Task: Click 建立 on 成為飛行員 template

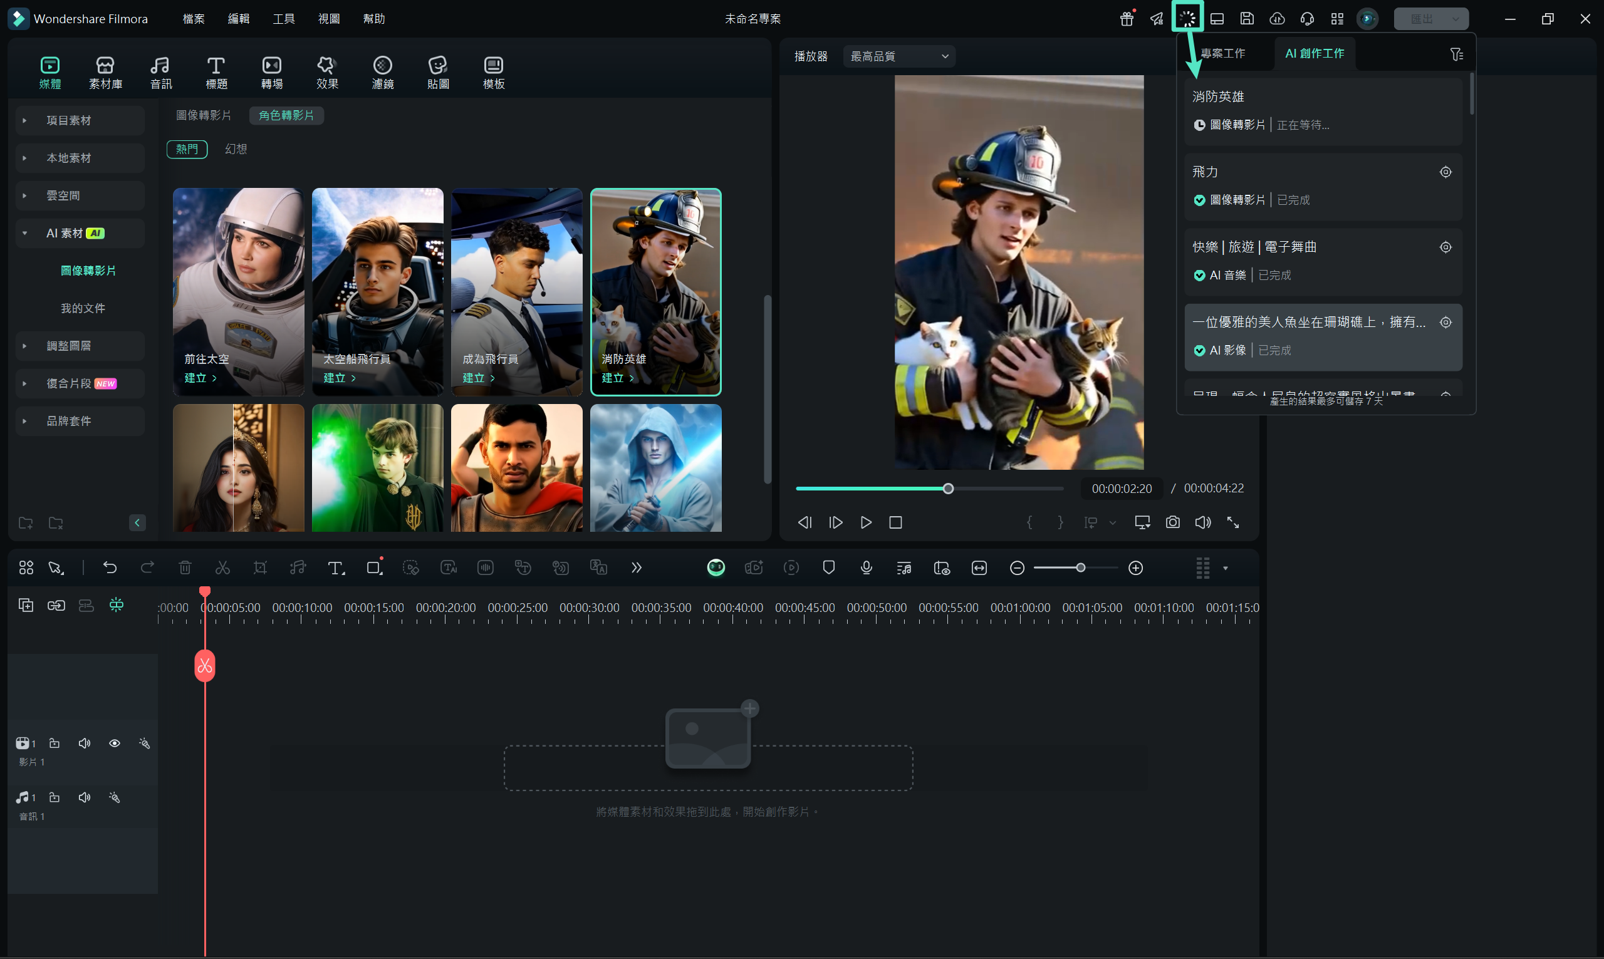Action: click(x=479, y=378)
